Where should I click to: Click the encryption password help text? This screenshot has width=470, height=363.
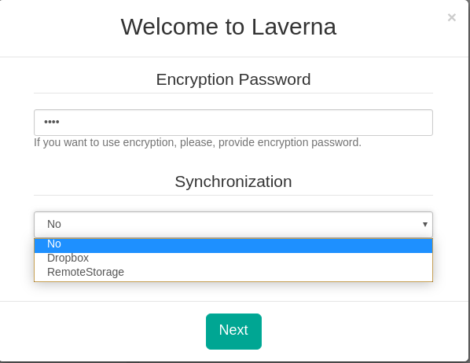pos(197,142)
